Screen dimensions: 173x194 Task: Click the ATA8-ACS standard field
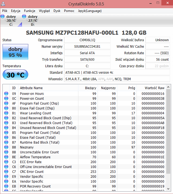click(x=117, y=73)
